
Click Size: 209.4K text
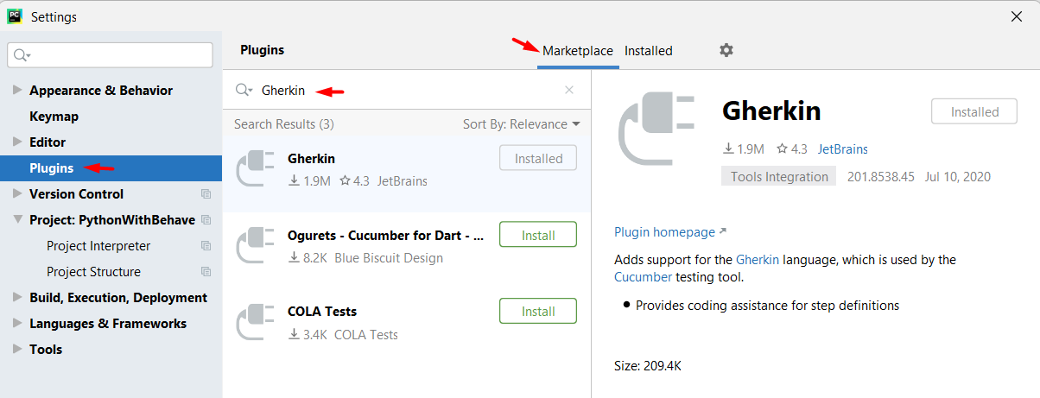[648, 366]
